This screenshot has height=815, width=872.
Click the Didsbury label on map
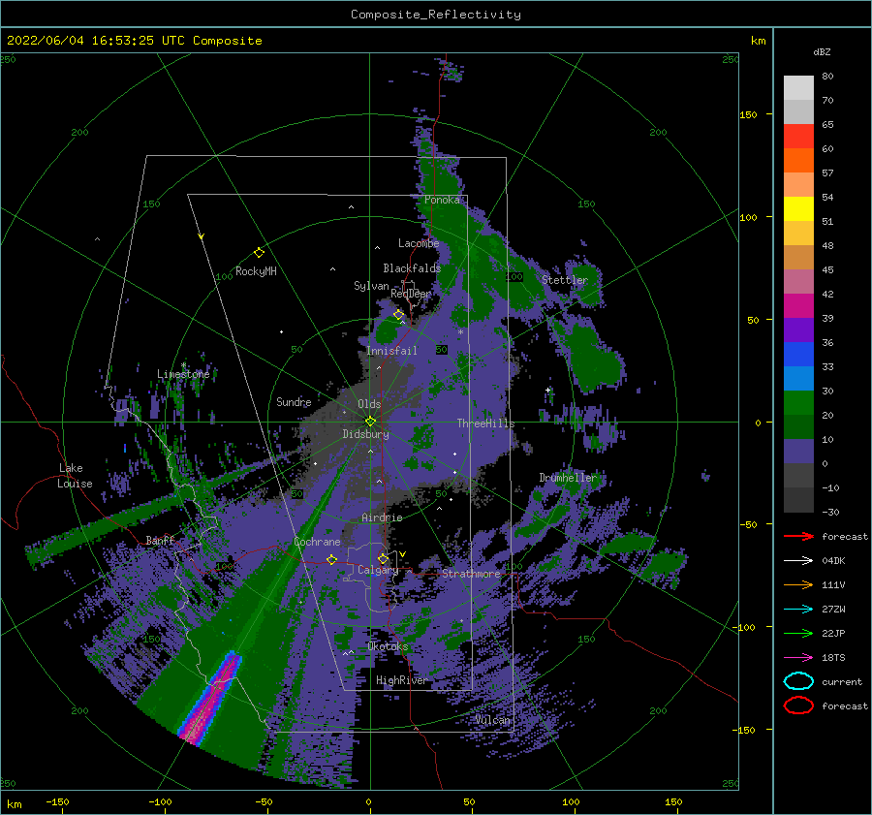coord(365,434)
